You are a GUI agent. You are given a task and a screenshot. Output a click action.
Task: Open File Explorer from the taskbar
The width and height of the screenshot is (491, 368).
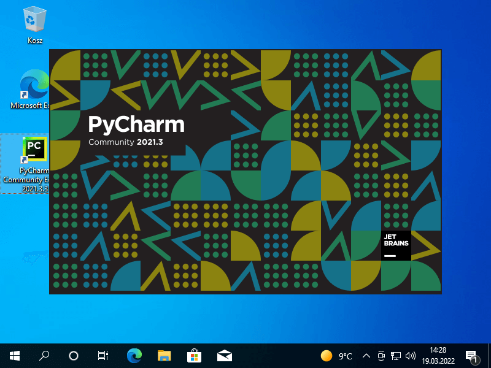point(164,356)
